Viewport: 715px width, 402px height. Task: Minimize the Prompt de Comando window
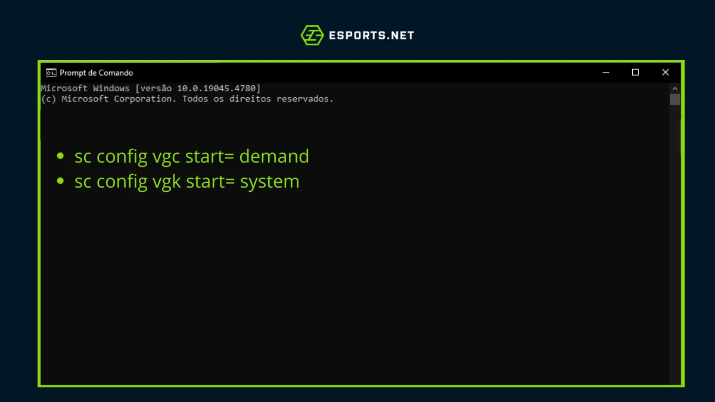tap(606, 73)
